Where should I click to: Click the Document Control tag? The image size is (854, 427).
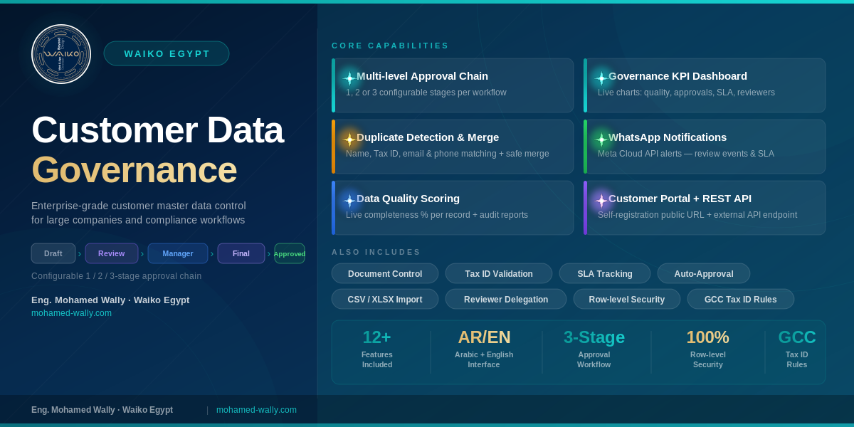(x=385, y=273)
